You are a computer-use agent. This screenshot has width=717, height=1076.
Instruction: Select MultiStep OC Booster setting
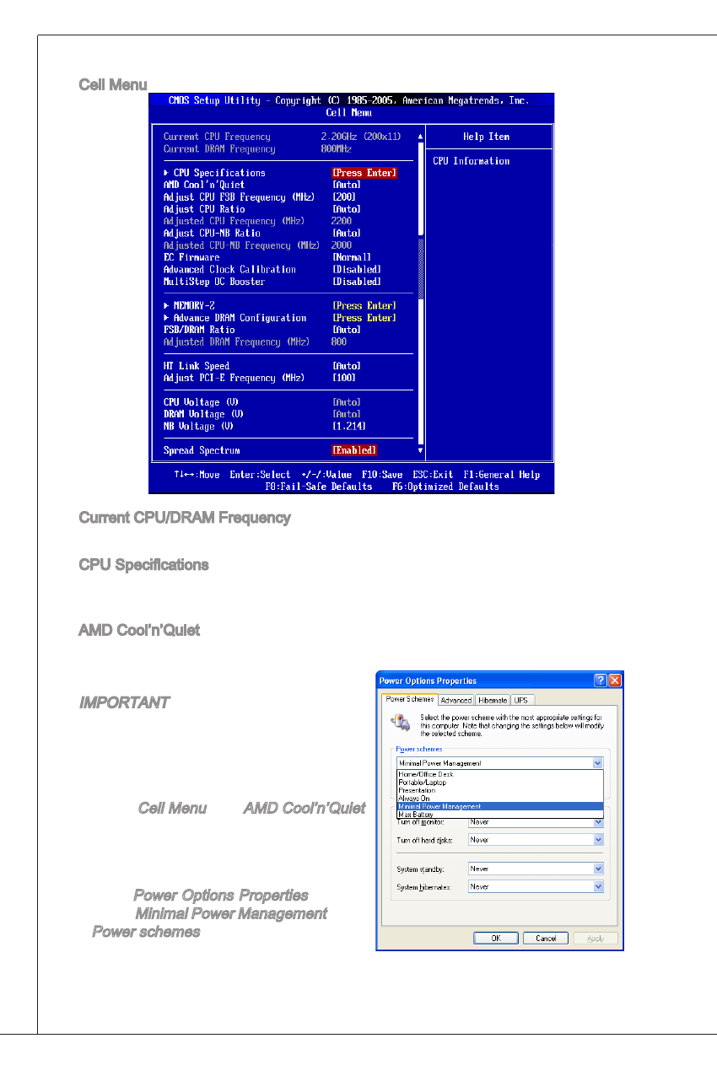point(272,282)
